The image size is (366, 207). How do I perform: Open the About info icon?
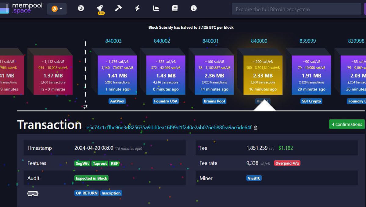coord(194,9)
